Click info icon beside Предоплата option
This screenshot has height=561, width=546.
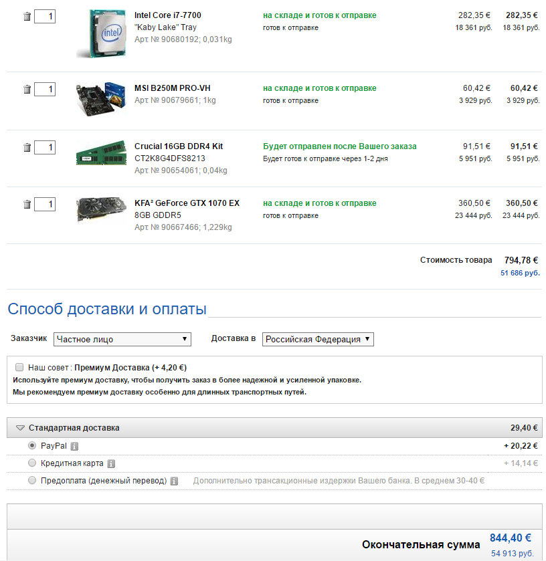pos(174,481)
